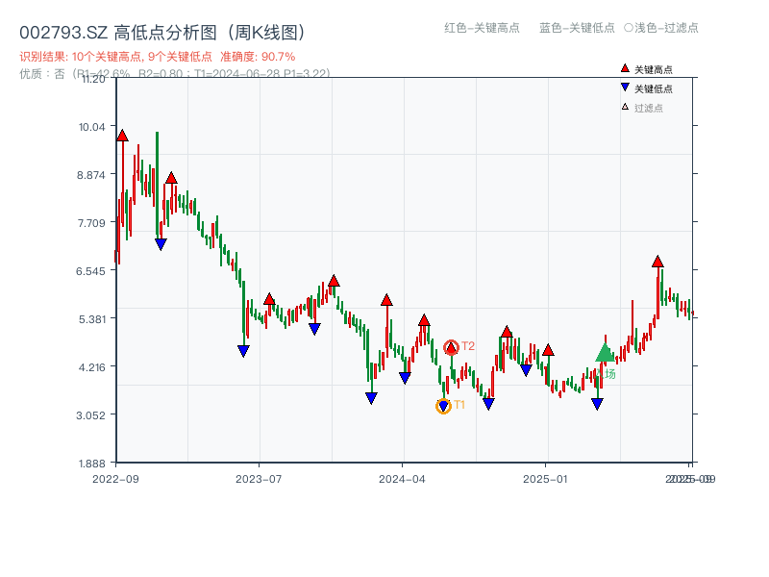Click the green 入场 entry triangle marker
Screen dimensions: 769x577
pyautogui.click(x=606, y=352)
